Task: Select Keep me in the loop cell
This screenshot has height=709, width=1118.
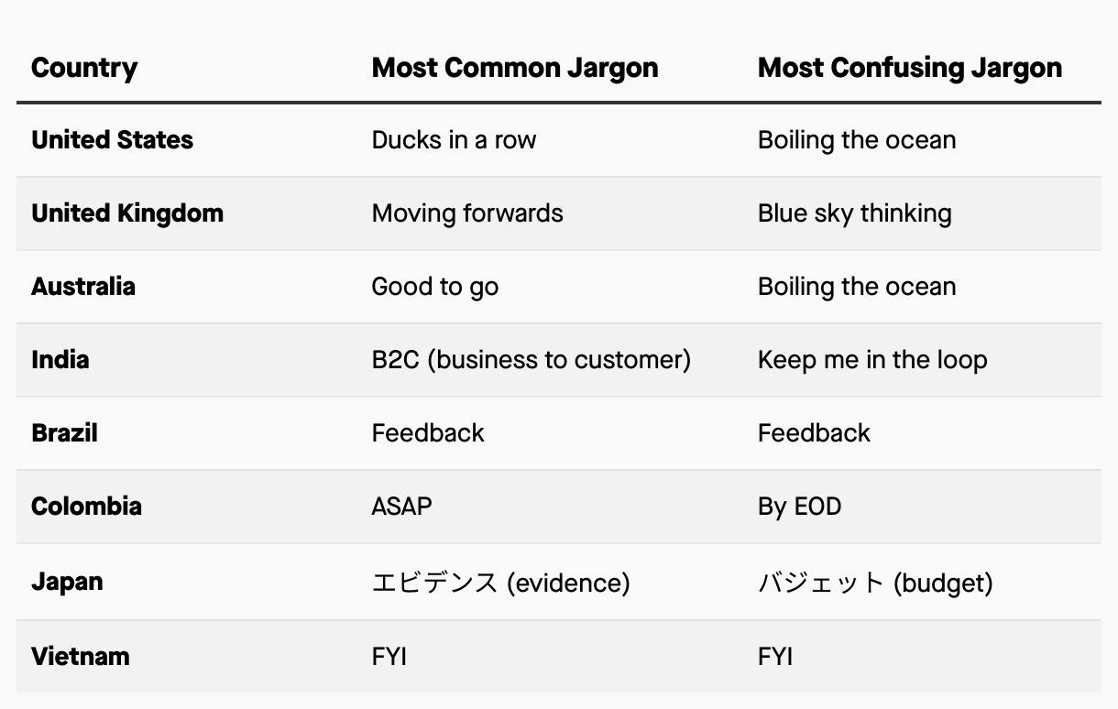Action: [872, 360]
